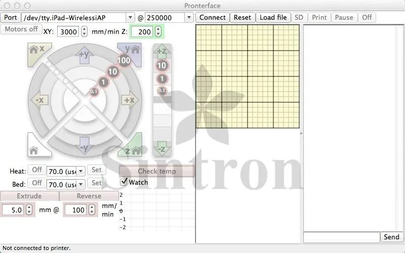This screenshot has width=405, height=253.
Task: Click the Extrude button
Action: [29, 196]
